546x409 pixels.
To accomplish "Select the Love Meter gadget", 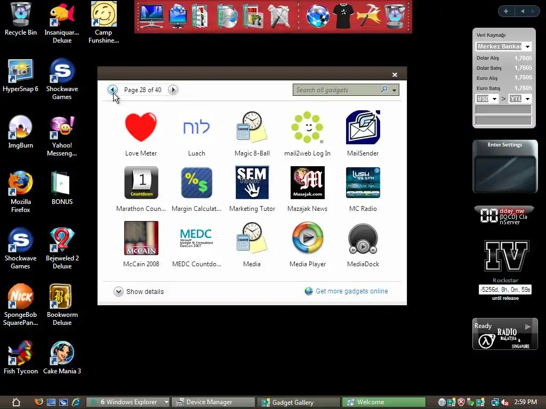I will [141, 134].
